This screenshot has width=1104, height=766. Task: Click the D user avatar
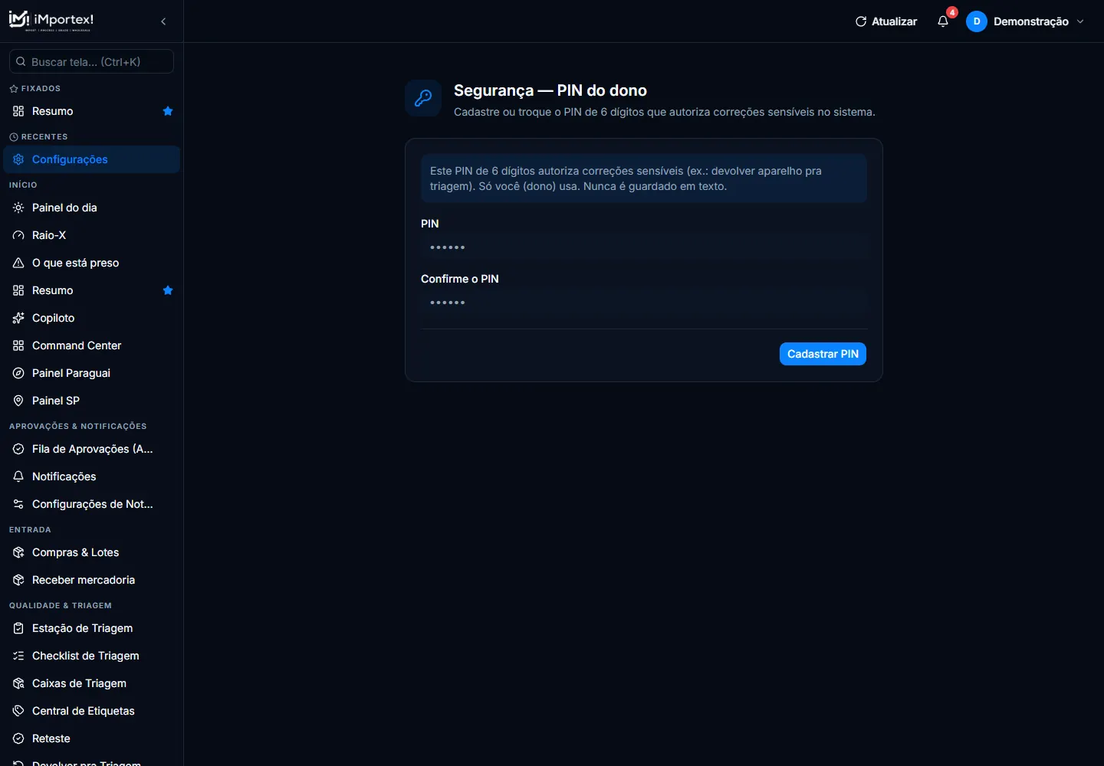click(x=977, y=21)
